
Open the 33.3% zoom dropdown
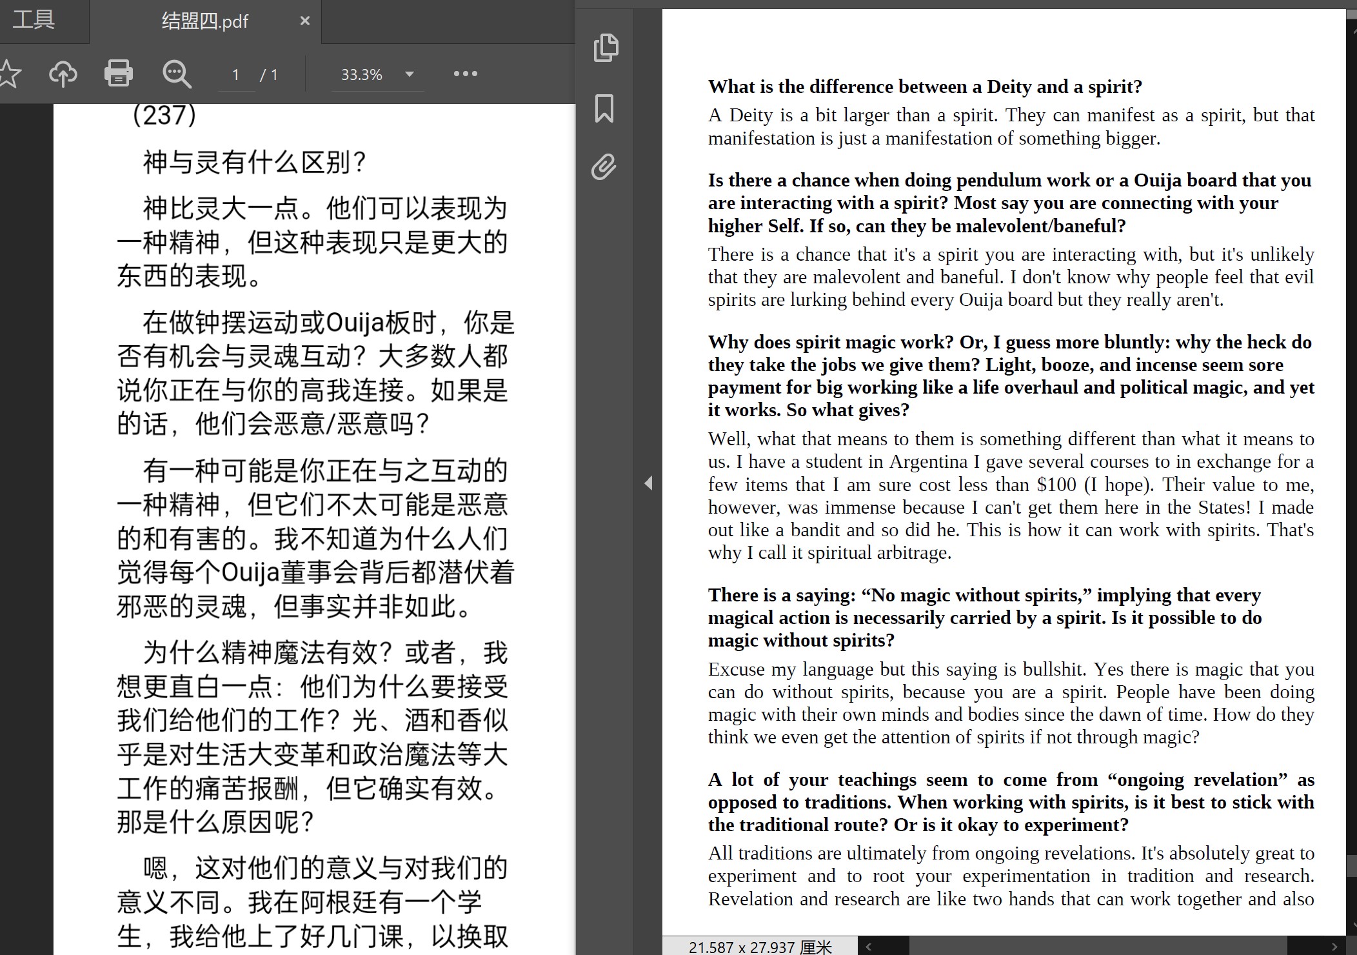[409, 75]
